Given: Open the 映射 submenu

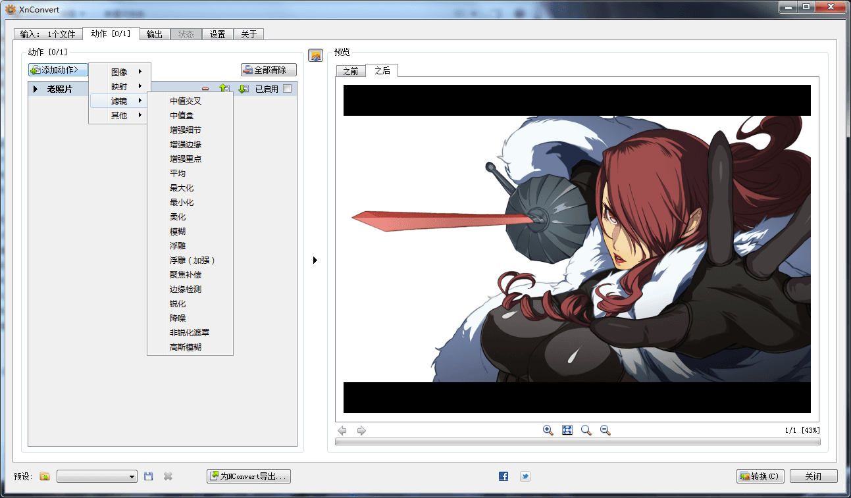Looking at the screenshot, I should (120, 86).
